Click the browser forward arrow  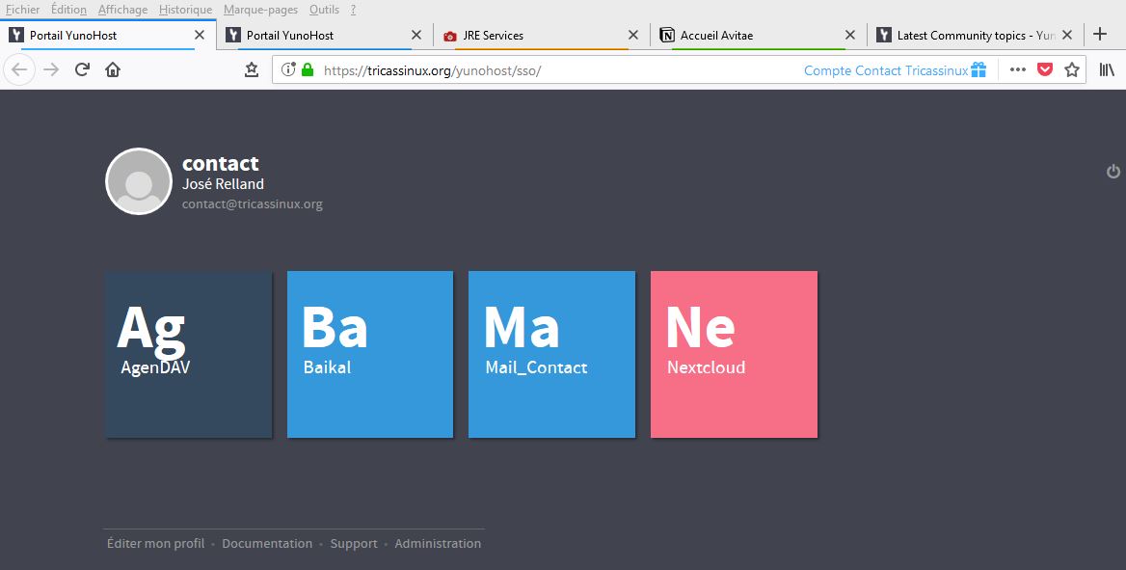coord(51,69)
